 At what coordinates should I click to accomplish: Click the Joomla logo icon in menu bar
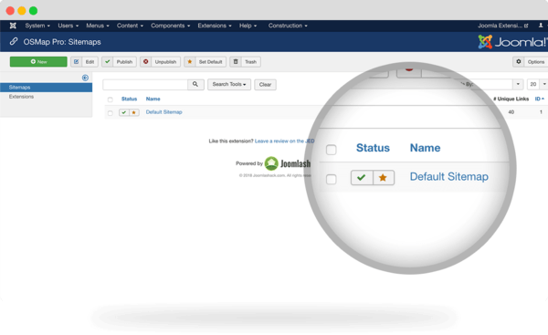(x=13, y=26)
